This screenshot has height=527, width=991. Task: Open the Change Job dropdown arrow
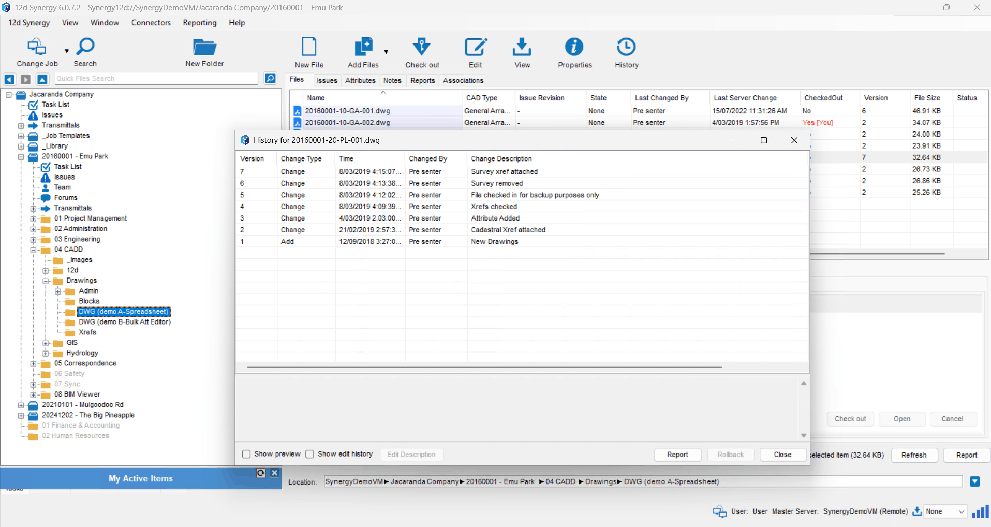(x=66, y=51)
